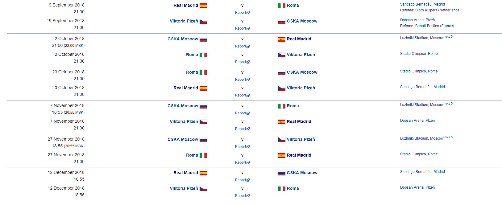This screenshot has width=502, height=205.
Task: Open Santiago Bernabéu, Madrid link on 19 September
Action: [x=422, y=4]
